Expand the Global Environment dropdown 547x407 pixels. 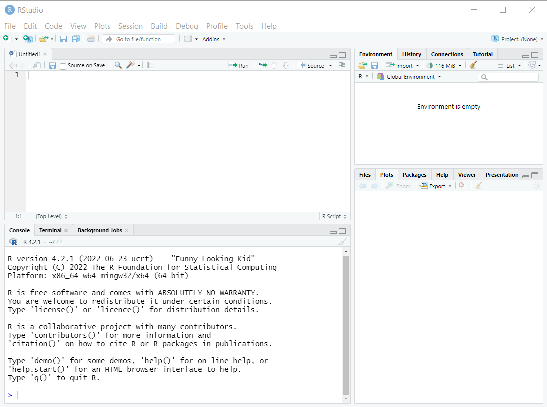(x=409, y=77)
